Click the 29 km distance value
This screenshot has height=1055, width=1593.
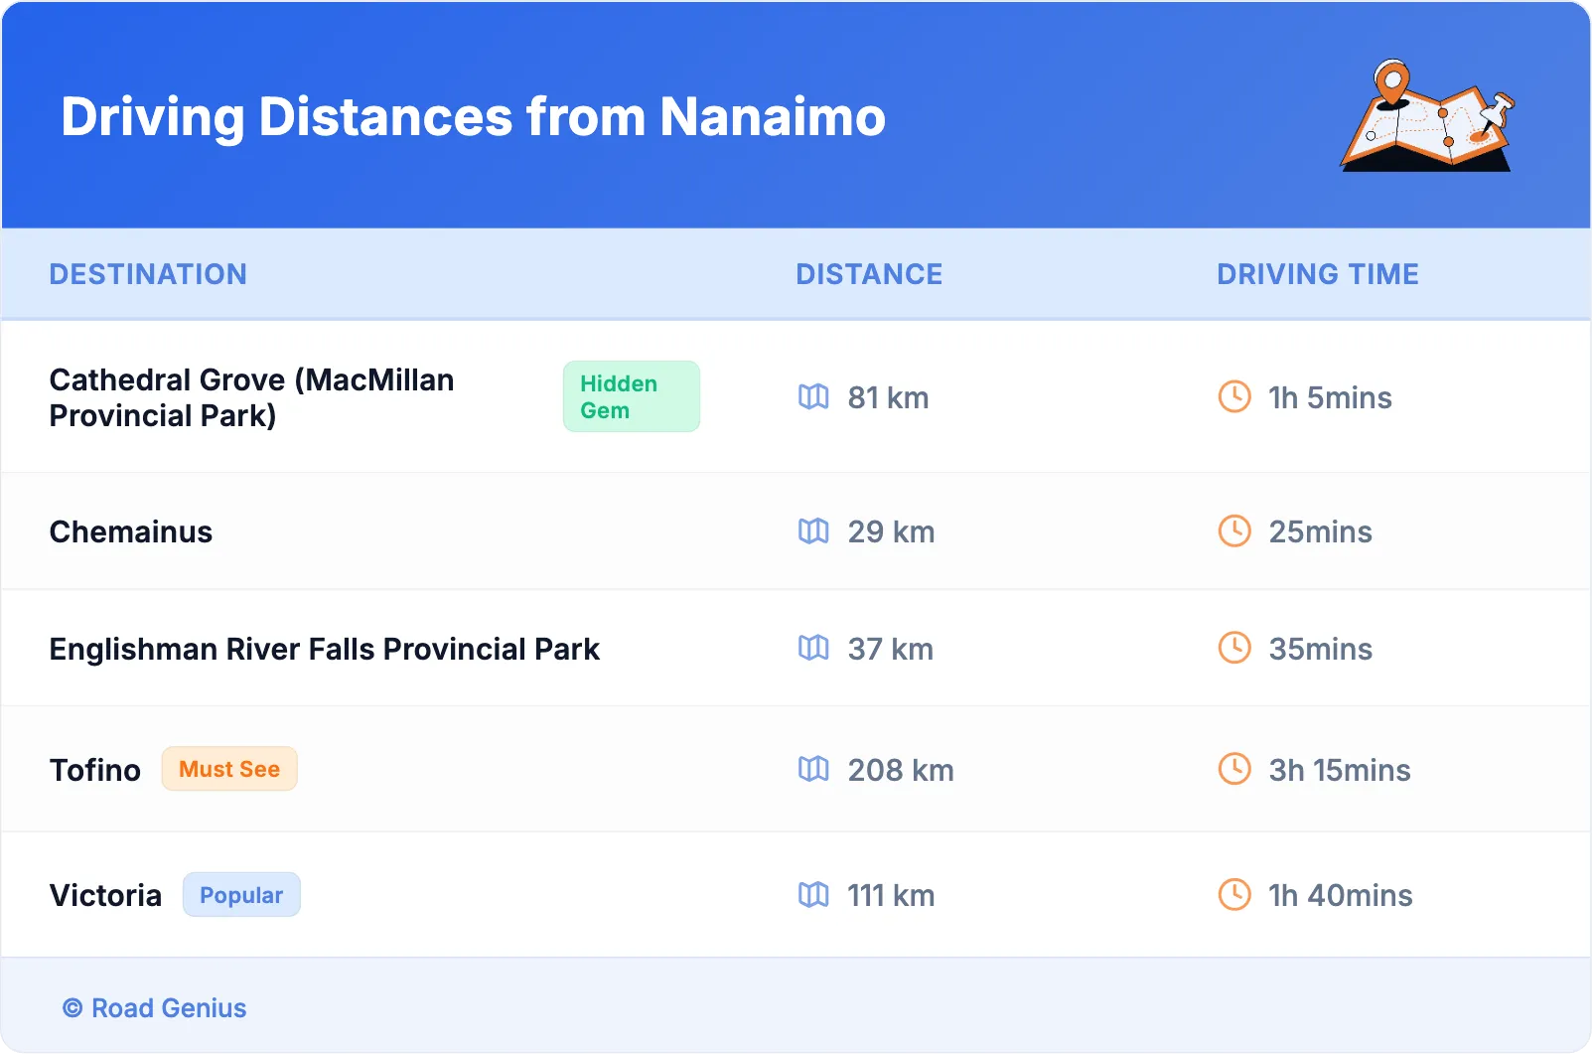(891, 532)
